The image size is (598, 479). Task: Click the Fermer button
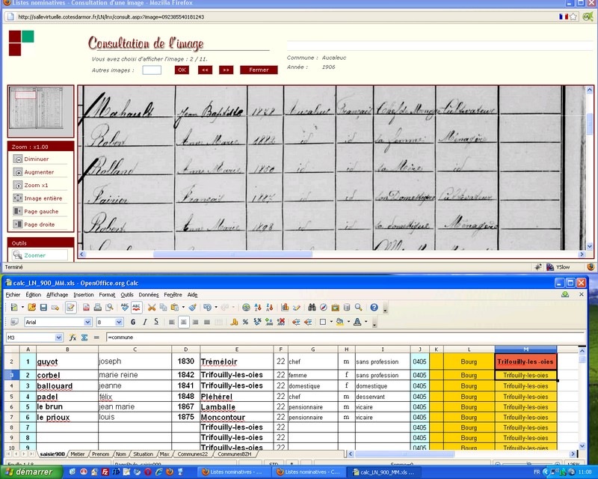259,70
